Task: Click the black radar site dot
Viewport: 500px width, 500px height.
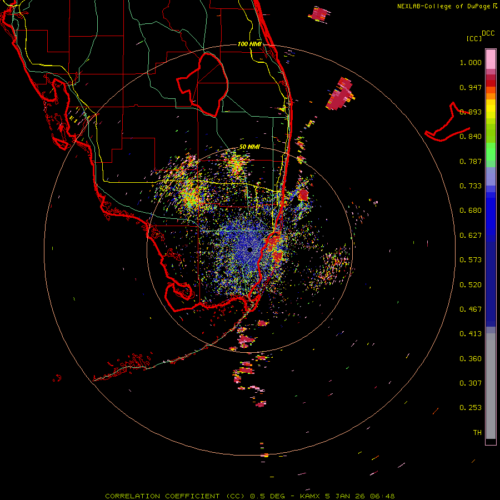Action: [249, 249]
